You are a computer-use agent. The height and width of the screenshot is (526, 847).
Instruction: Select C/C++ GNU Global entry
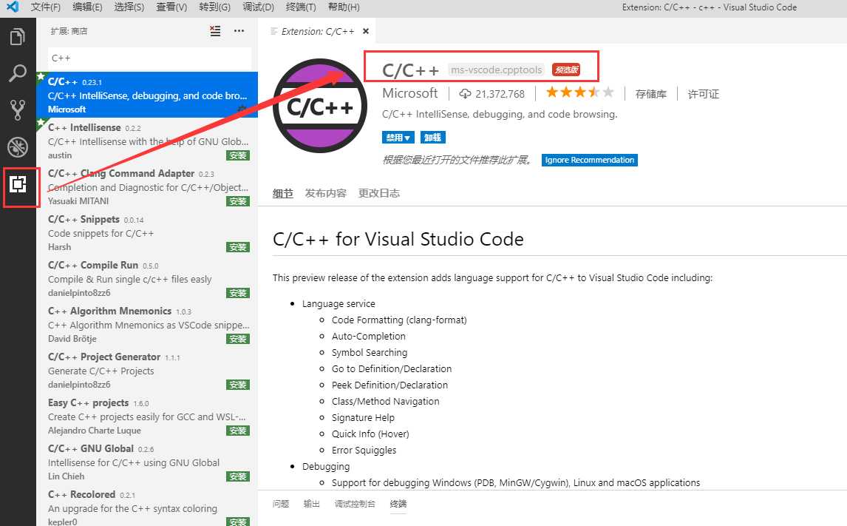[x=147, y=462]
